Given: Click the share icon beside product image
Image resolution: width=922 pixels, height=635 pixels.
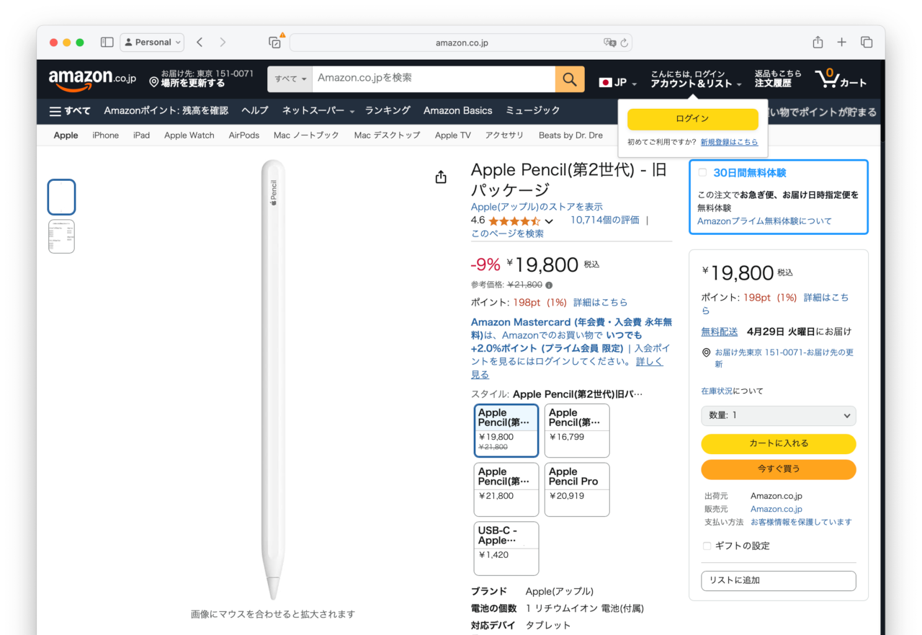Looking at the screenshot, I should [x=441, y=177].
